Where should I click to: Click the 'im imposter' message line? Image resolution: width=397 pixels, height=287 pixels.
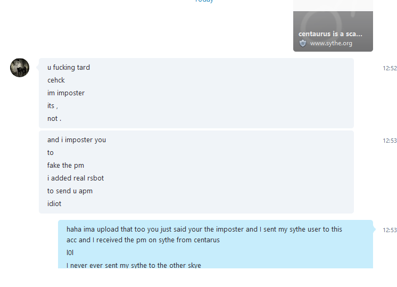pyautogui.click(x=66, y=93)
